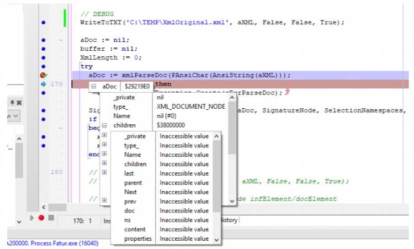
Task: Select the 'last' row in nested tooltip
Action: click(x=162, y=173)
